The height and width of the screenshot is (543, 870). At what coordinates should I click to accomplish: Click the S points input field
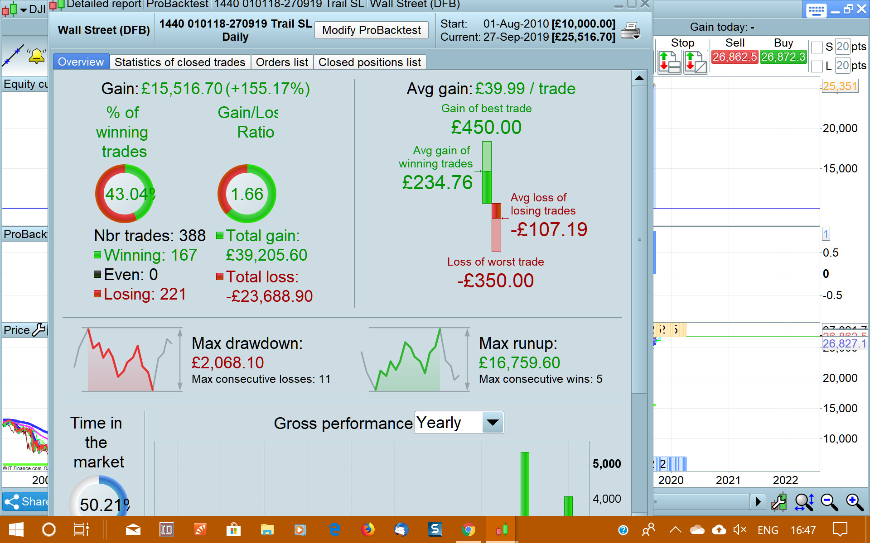tap(842, 47)
